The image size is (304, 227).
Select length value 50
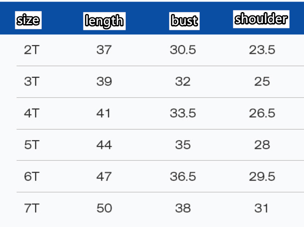click(104, 208)
